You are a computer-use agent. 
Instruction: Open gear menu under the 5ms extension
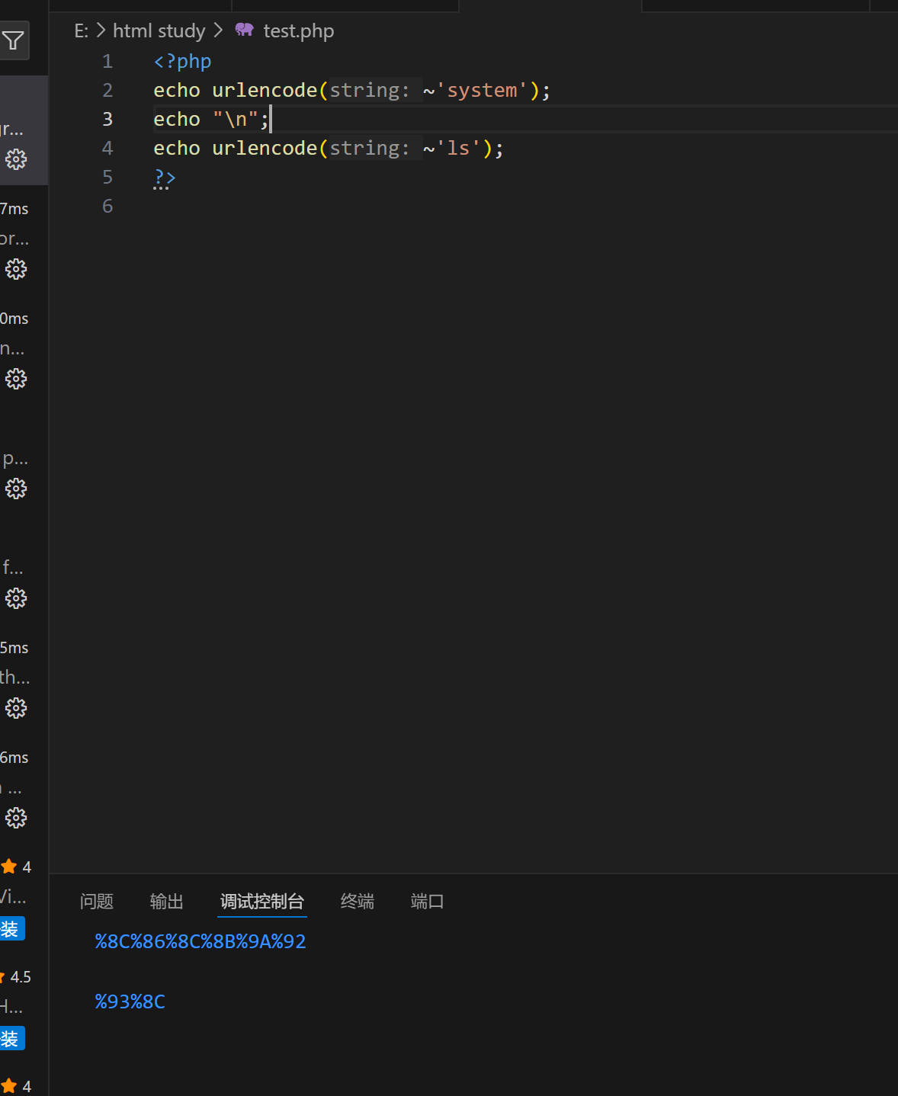tap(16, 708)
